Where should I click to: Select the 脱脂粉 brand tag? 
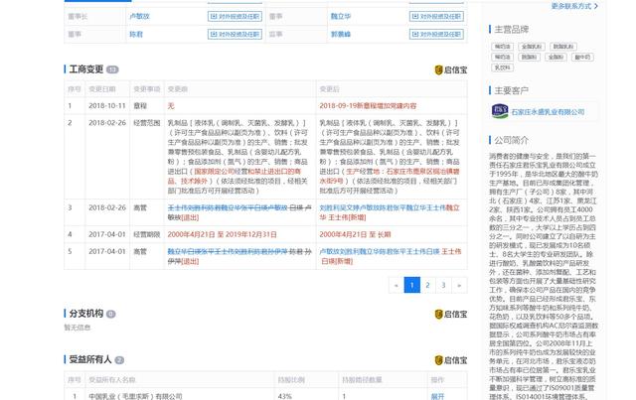point(529,58)
